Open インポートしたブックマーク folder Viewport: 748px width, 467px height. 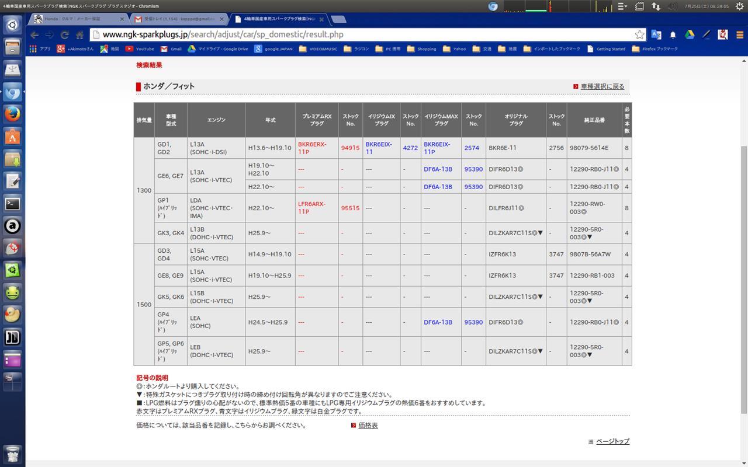coord(552,49)
